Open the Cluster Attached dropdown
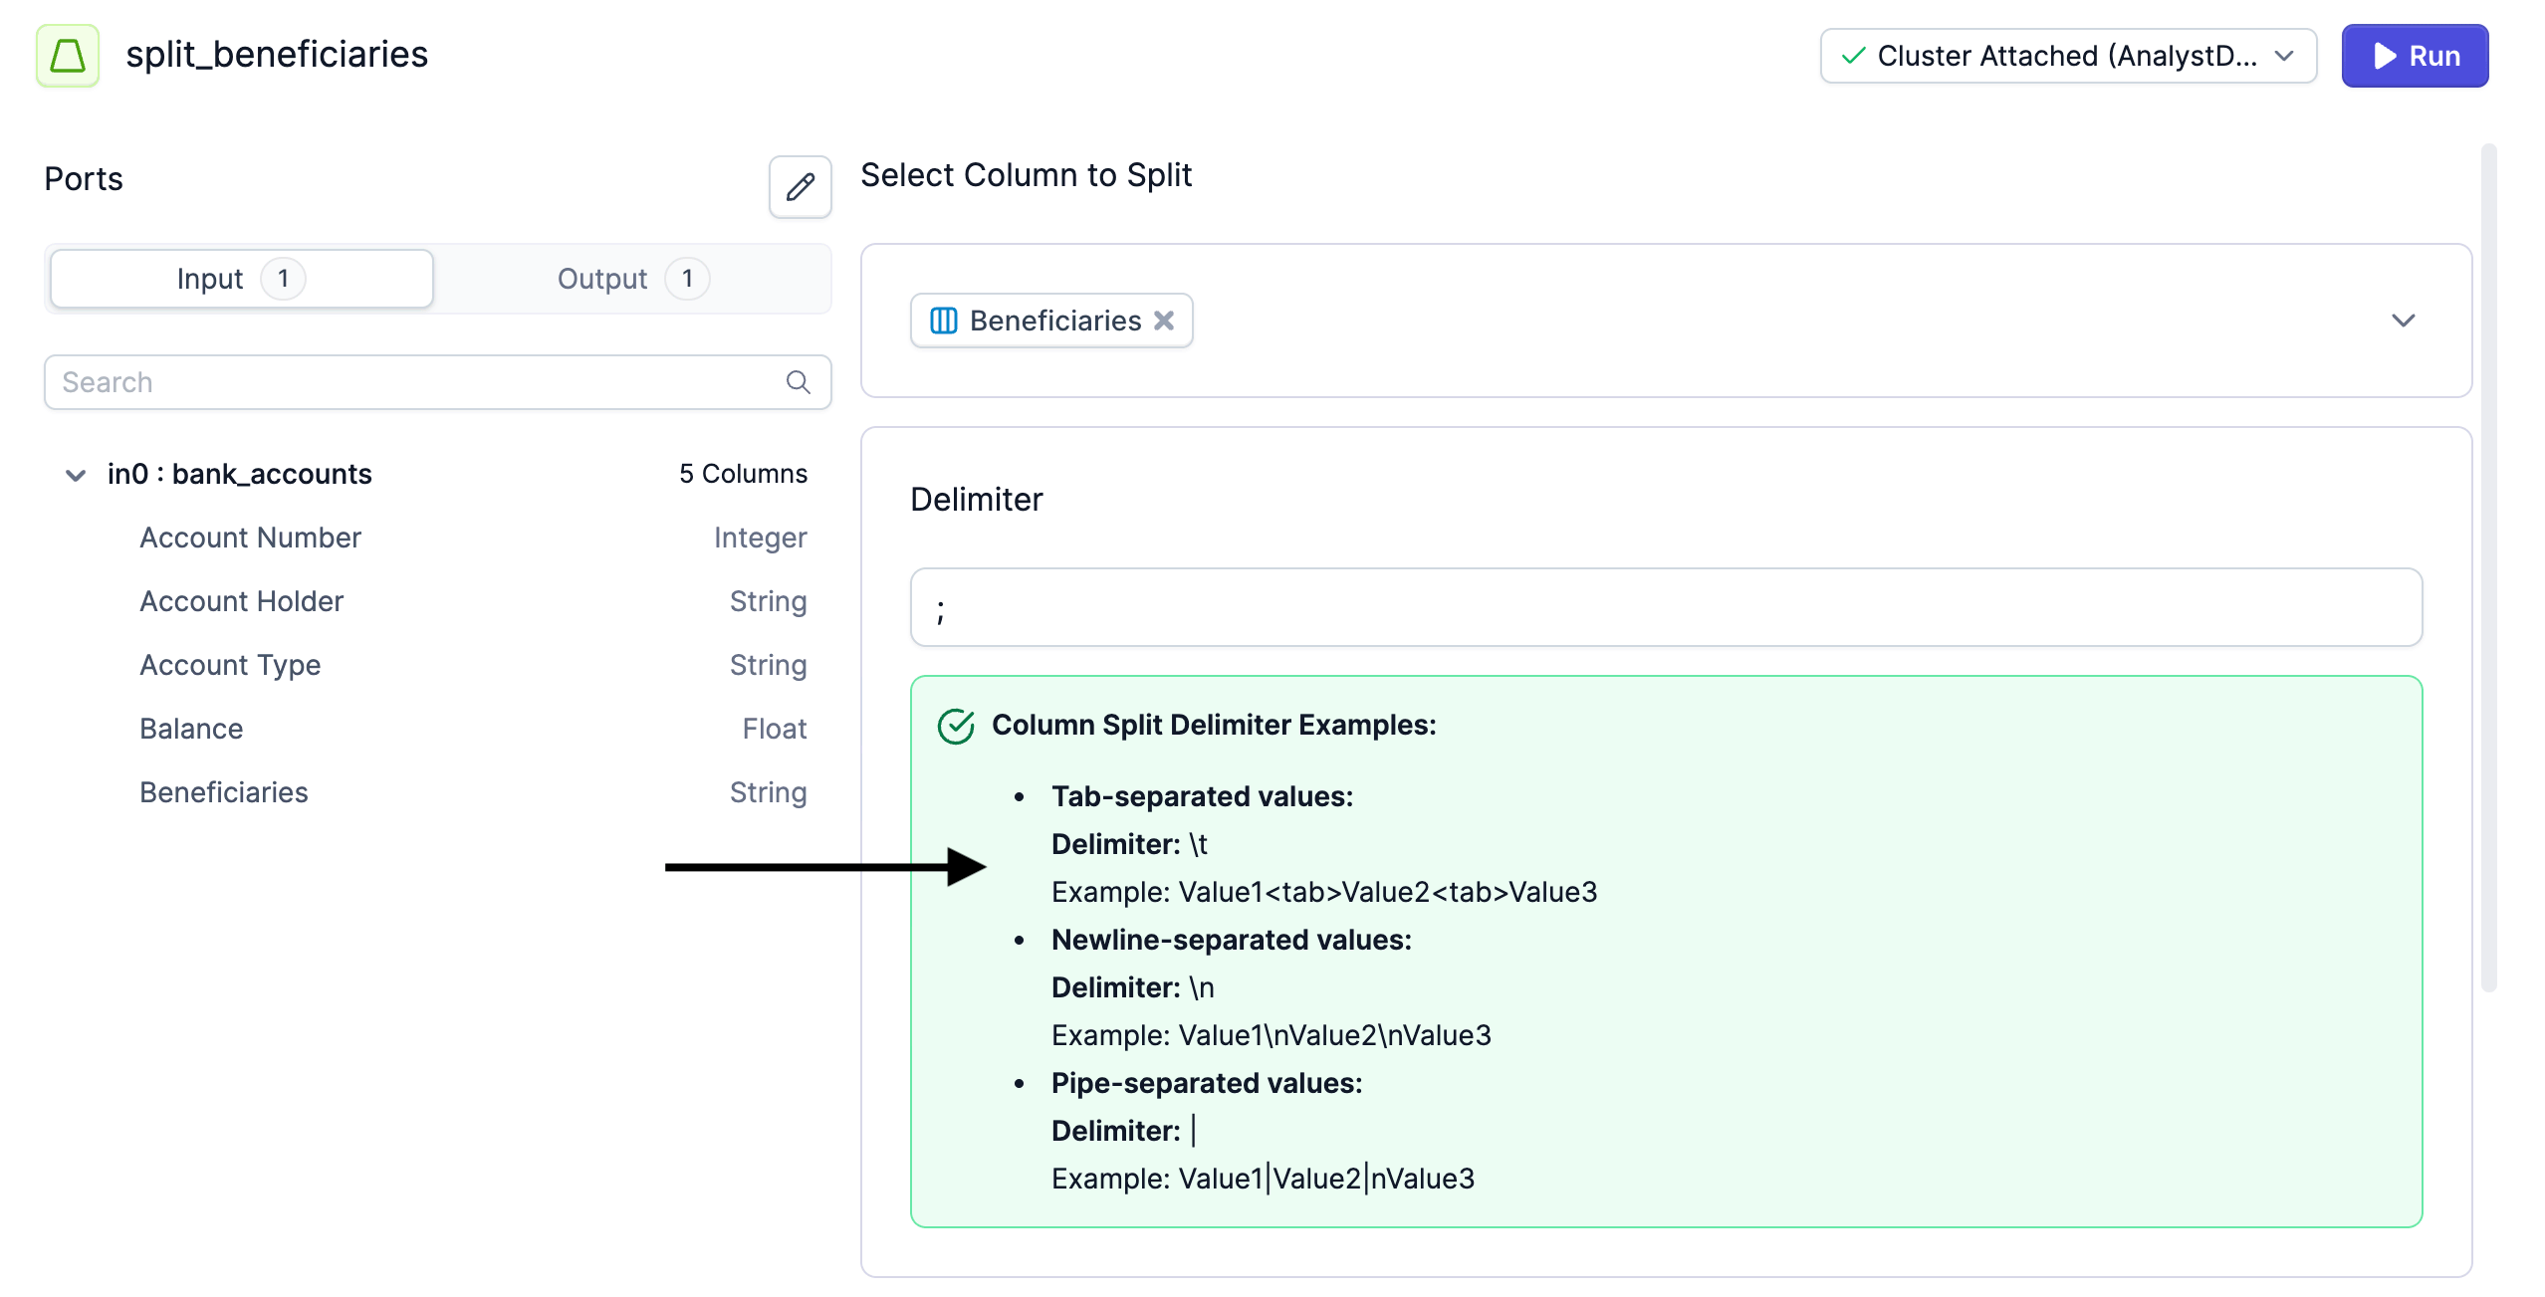The height and width of the screenshot is (1297, 2545). 2284,56
